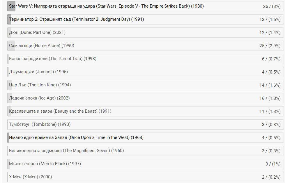Pick the X-Men (2000) poll option
The width and height of the screenshot is (285, 183).
tap(145, 177)
